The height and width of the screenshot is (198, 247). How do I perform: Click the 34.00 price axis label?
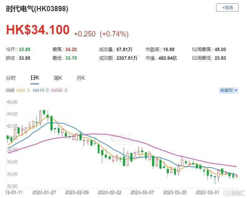coord(12,174)
